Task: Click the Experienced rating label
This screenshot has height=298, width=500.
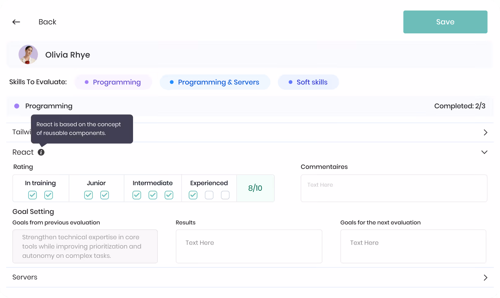Action: (209, 183)
